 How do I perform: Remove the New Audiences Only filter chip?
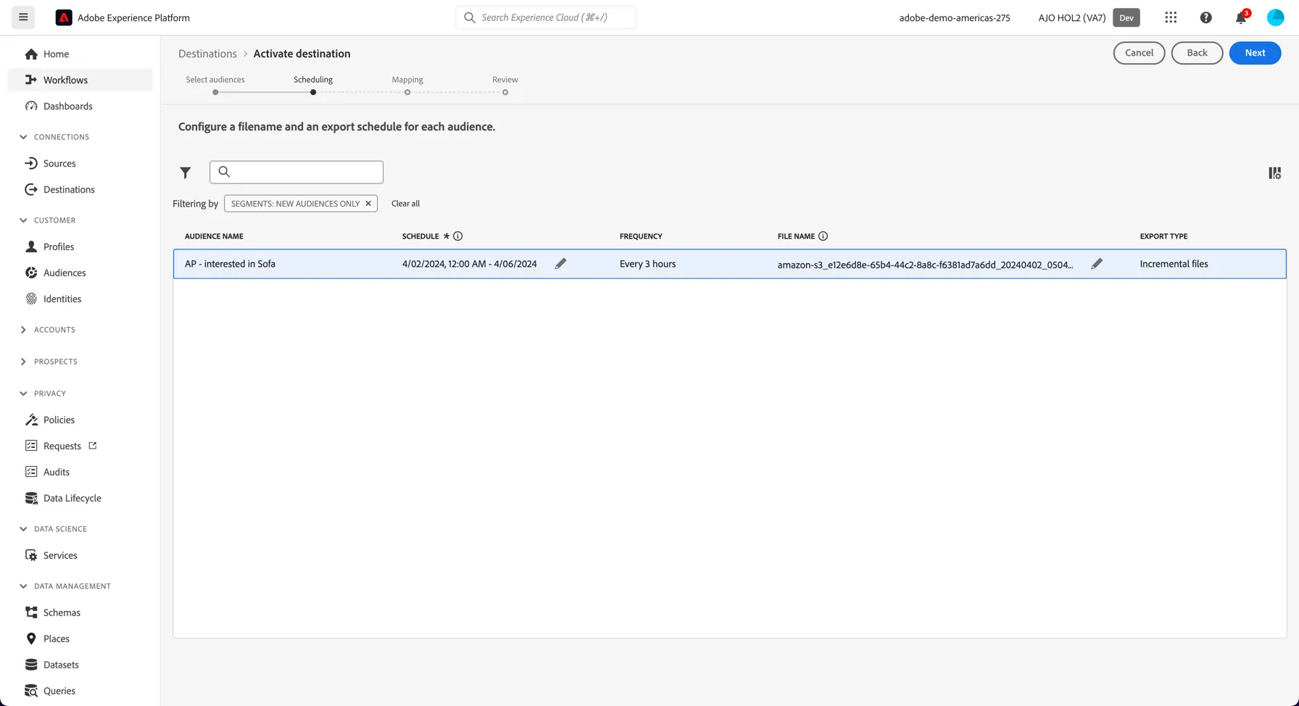pyautogui.click(x=368, y=204)
